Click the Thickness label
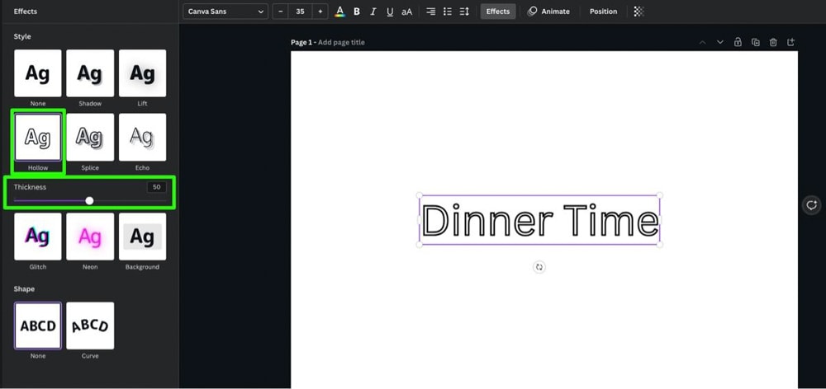The image size is (826, 389). (x=30, y=187)
